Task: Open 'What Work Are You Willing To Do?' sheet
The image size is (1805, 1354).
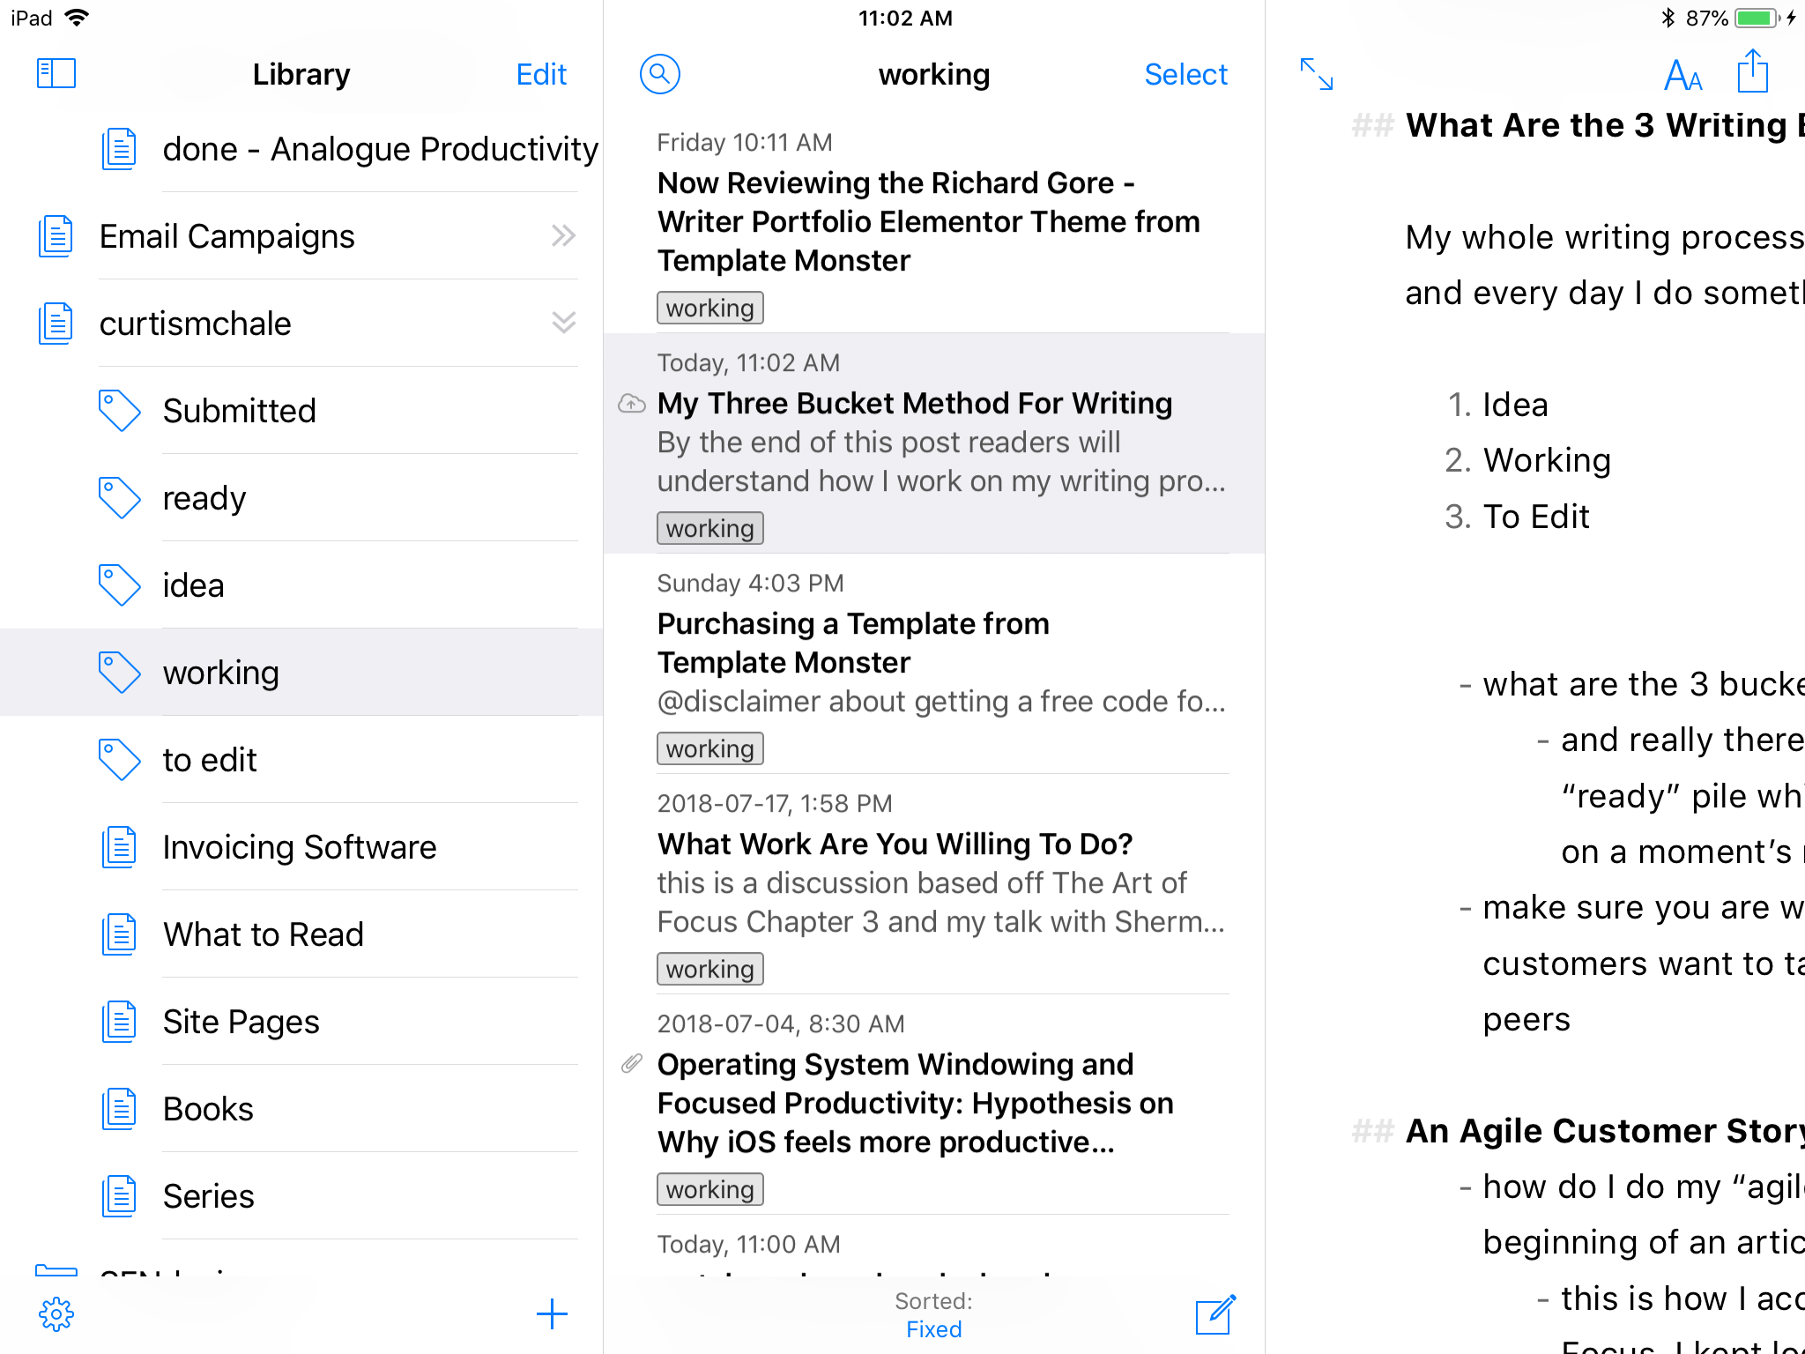Action: click(895, 844)
